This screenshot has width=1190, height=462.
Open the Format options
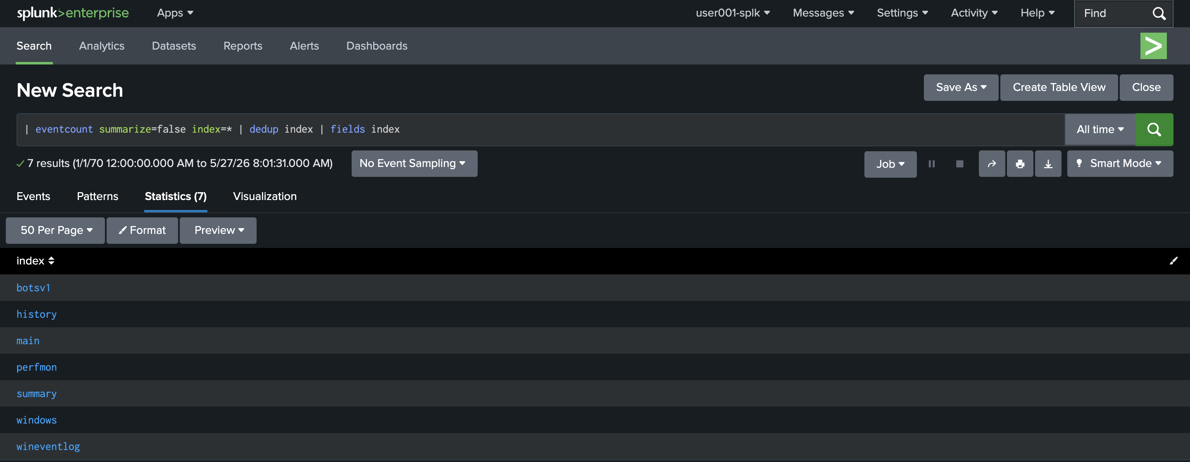[142, 230]
